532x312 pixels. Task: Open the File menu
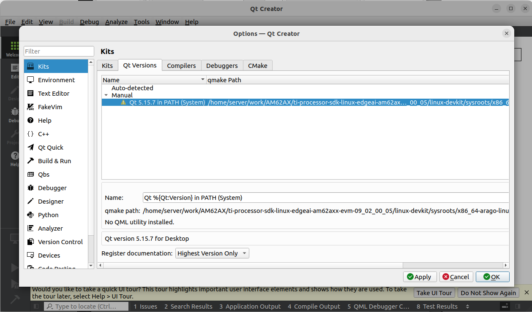(10, 22)
